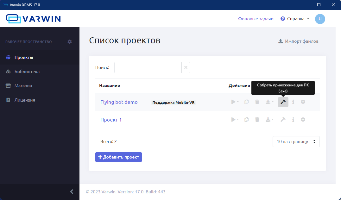The width and height of the screenshot is (341, 200).
Task: Open the Проекты section in sidebar
Action: point(40,57)
